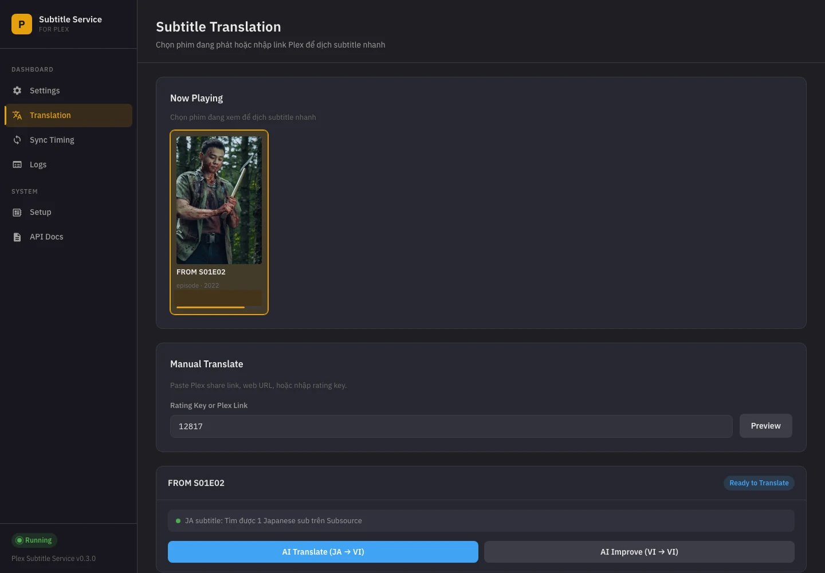Click the Plex Subtitle Service v0.3.0 text
Screen dimensions: 825x573
coord(54,559)
